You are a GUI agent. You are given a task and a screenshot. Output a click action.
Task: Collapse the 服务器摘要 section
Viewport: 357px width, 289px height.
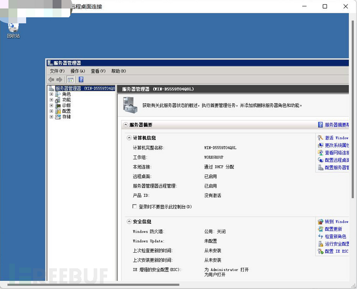[x=125, y=125]
